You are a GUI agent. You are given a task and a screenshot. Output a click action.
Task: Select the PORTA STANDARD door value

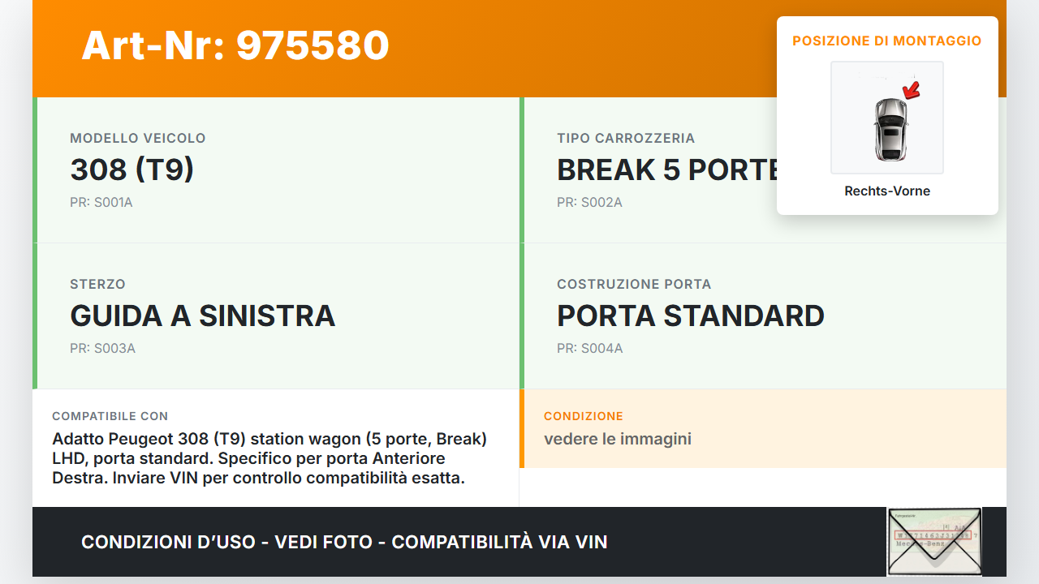tap(691, 316)
